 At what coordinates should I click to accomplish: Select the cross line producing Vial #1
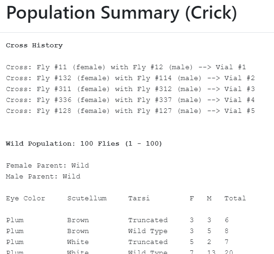pos(126,67)
